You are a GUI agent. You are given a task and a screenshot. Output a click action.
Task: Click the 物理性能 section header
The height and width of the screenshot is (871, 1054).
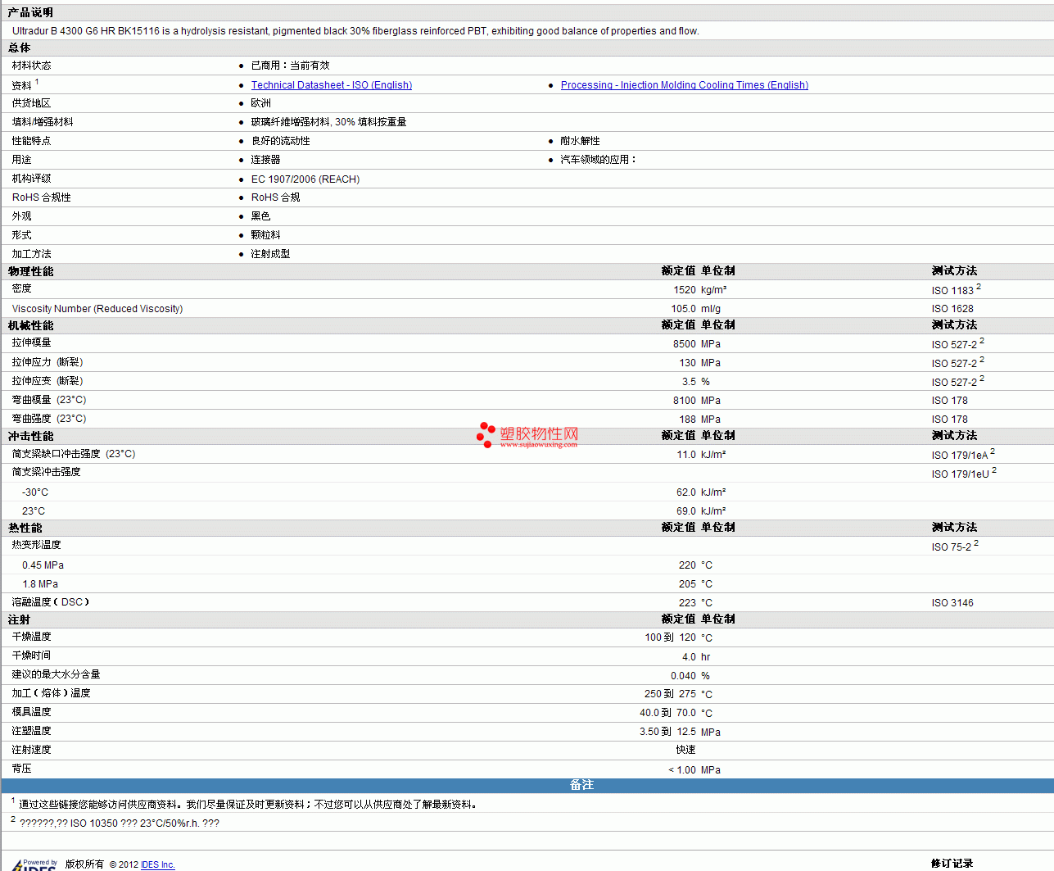tap(30, 272)
